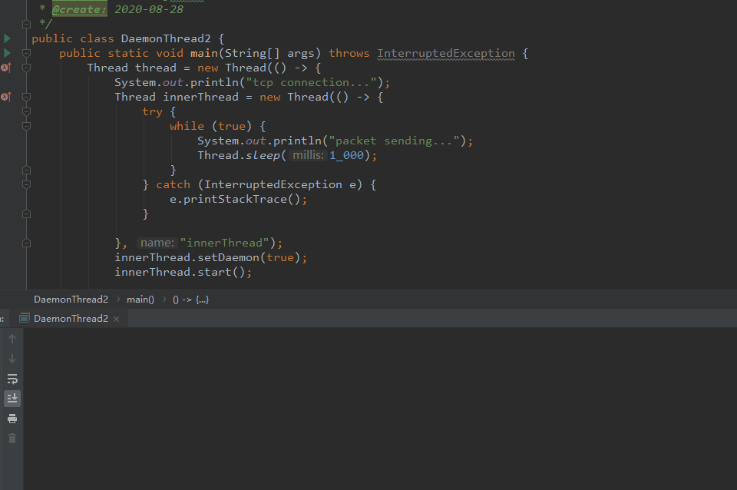The height and width of the screenshot is (490, 737).
Task: Toggle soft-wrap in the console
Action: coord(12,379)
